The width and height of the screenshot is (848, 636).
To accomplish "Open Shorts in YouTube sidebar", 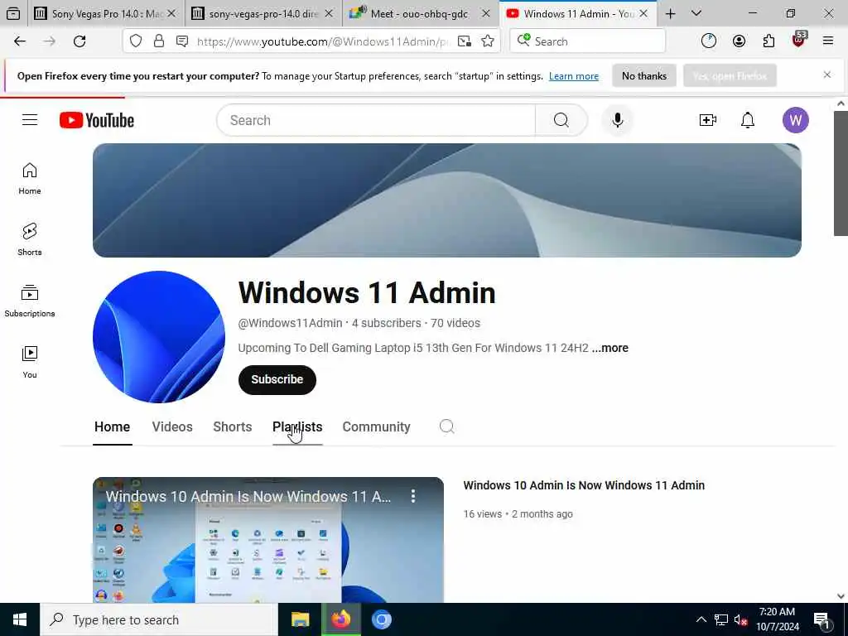I will pyautogui.click(x=30, y=239).
